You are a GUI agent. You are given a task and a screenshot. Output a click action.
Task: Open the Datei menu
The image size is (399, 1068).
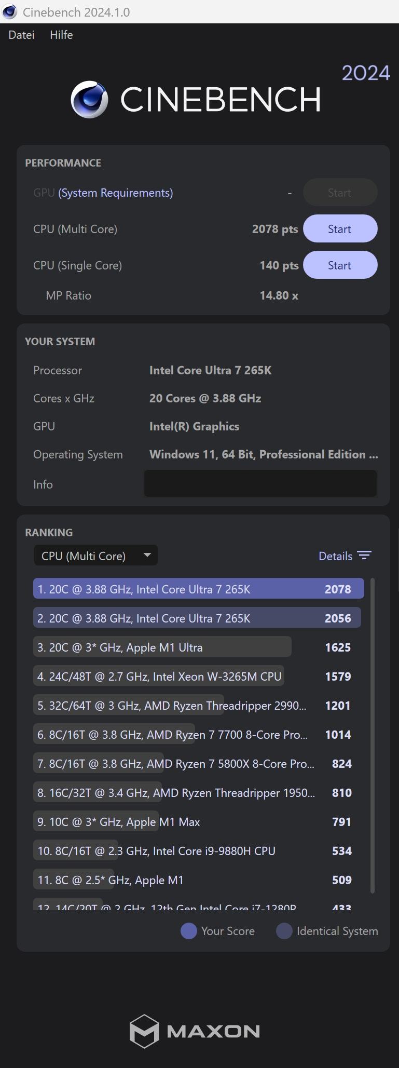[x=21, y=35]
